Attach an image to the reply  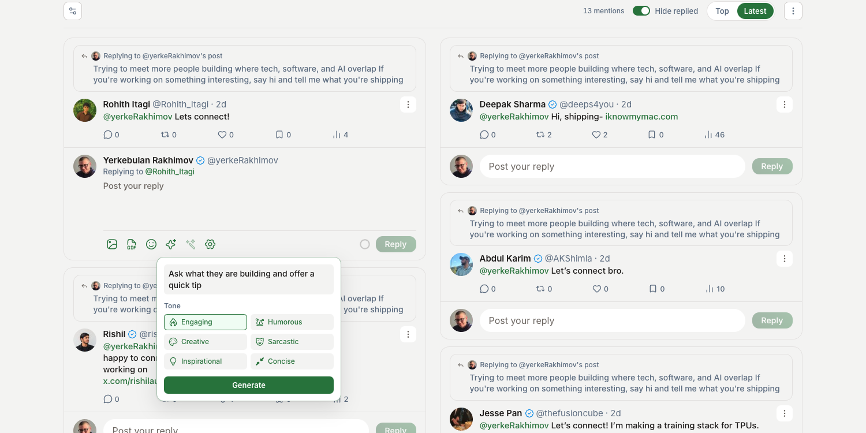tap(112, 244)
